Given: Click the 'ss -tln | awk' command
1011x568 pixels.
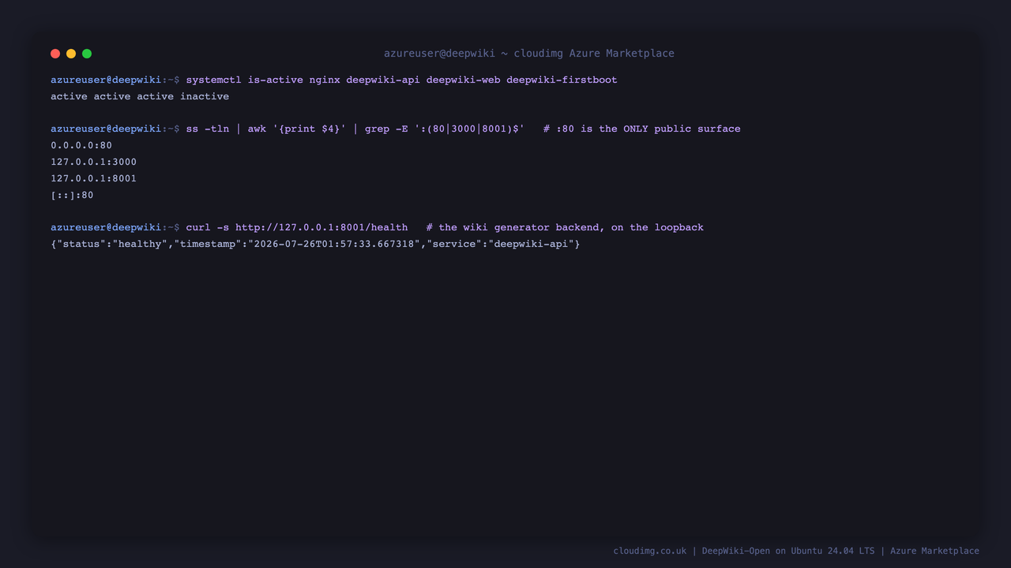Looking at the screenshot, I should 355,129.
